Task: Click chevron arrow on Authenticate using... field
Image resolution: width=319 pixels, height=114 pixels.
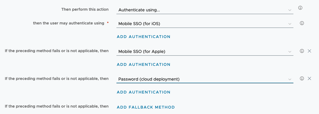Action: pos(290,10)
